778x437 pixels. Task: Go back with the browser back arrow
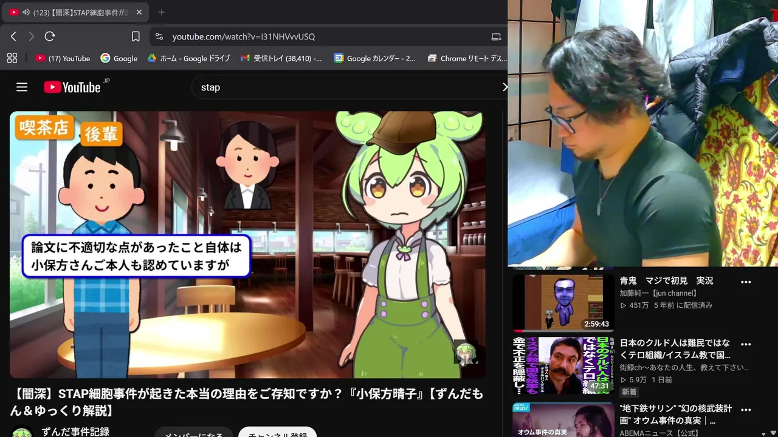[13, 36]
